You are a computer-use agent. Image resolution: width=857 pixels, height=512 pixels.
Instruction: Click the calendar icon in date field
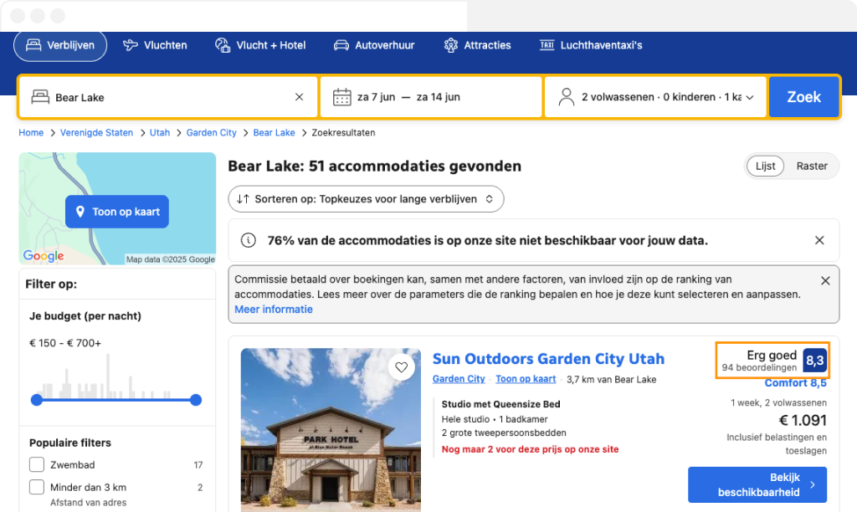click(x=342, y=97)
